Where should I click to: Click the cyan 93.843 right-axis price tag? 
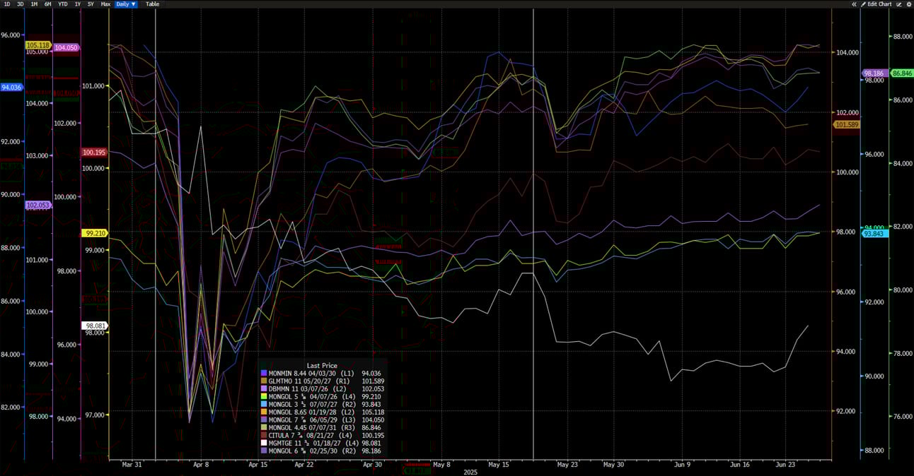pos(874,234)
